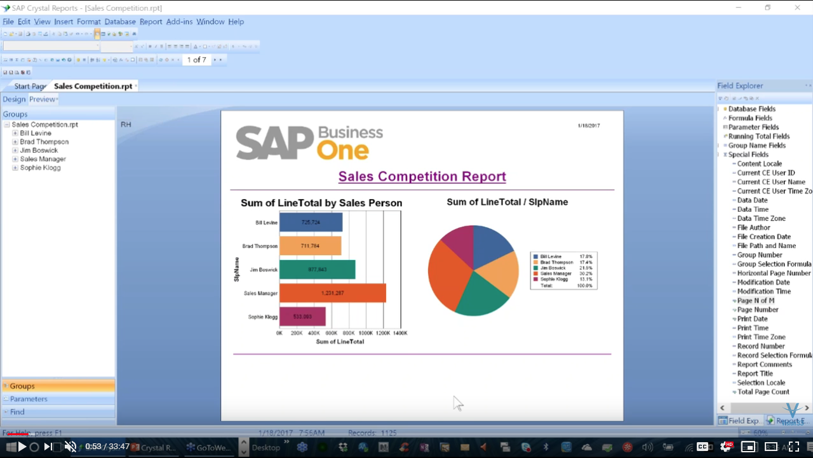This screenshot has width=813, height=458.
Task: Open the Report menu
Action: [151, 21]
